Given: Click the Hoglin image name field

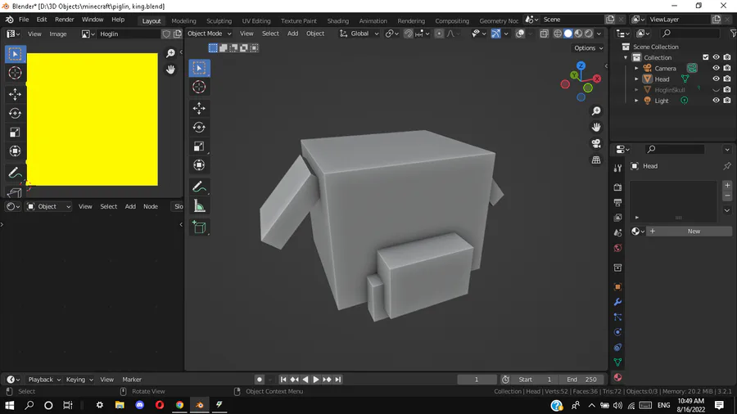Looking at the screenshot, I should click(x=129, y=34).
